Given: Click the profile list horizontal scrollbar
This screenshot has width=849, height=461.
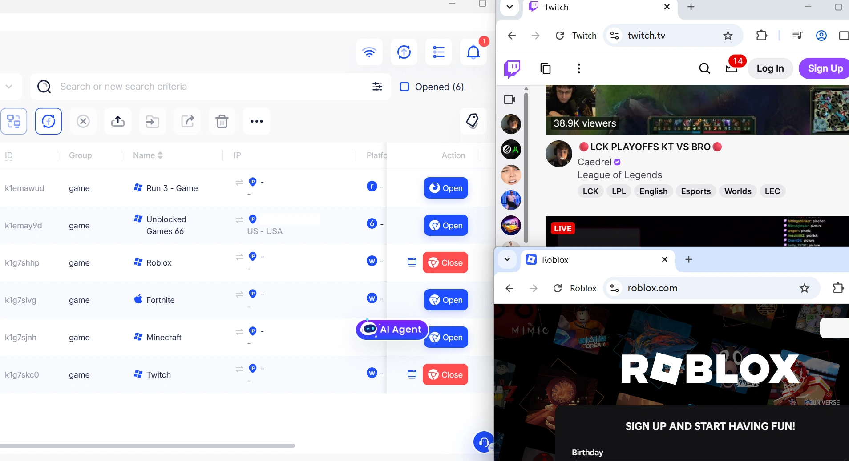Looking at the screenshot, I should pos(147,445).
